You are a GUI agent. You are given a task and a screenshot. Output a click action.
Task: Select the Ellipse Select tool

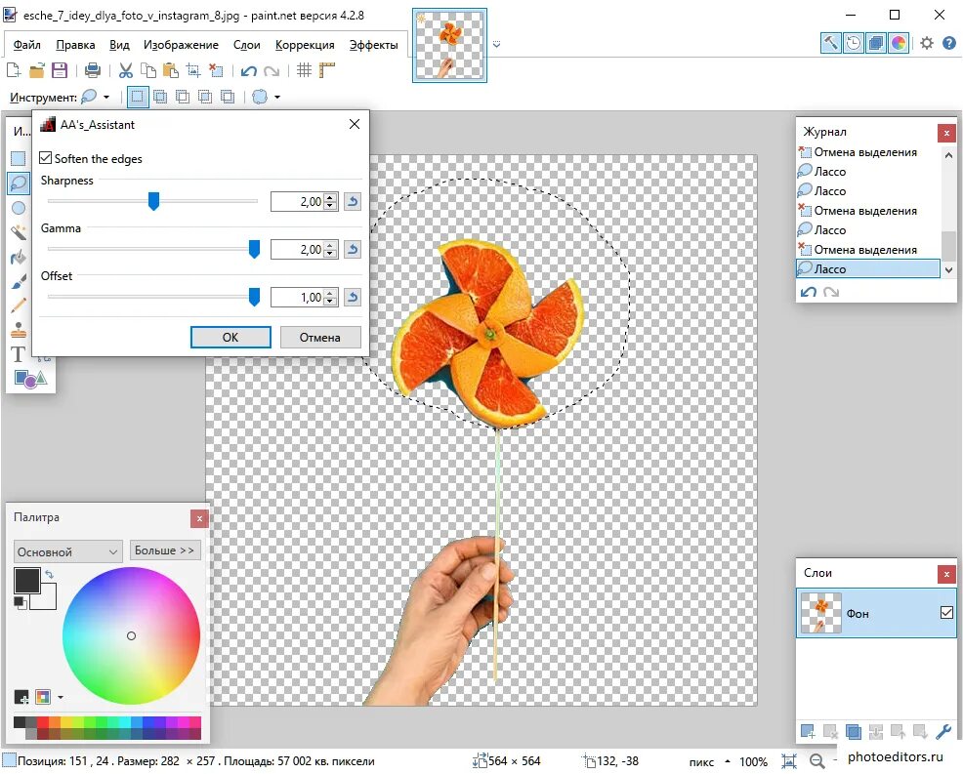coord(19,208)
